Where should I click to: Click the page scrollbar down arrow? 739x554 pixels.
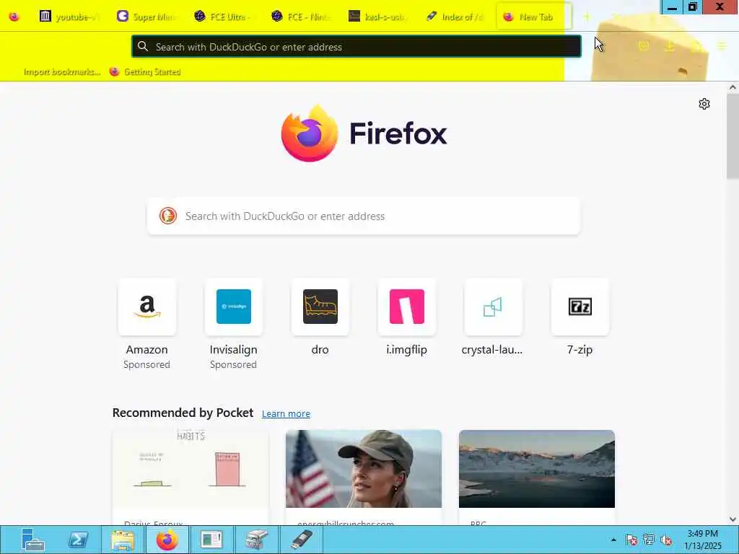pos(733,519)
